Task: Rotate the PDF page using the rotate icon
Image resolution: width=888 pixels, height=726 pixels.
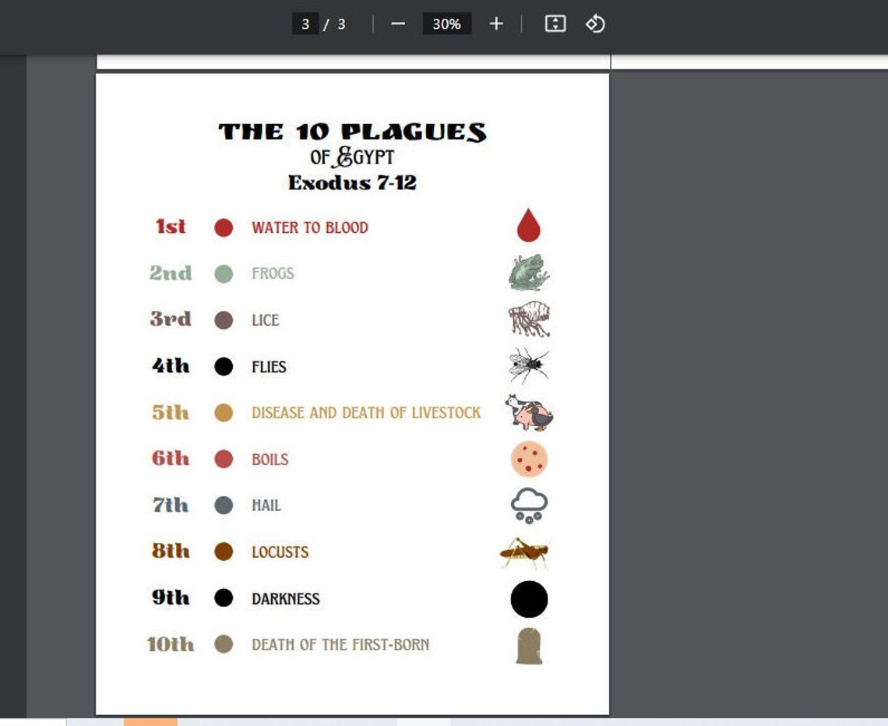Action: (595, 23)
